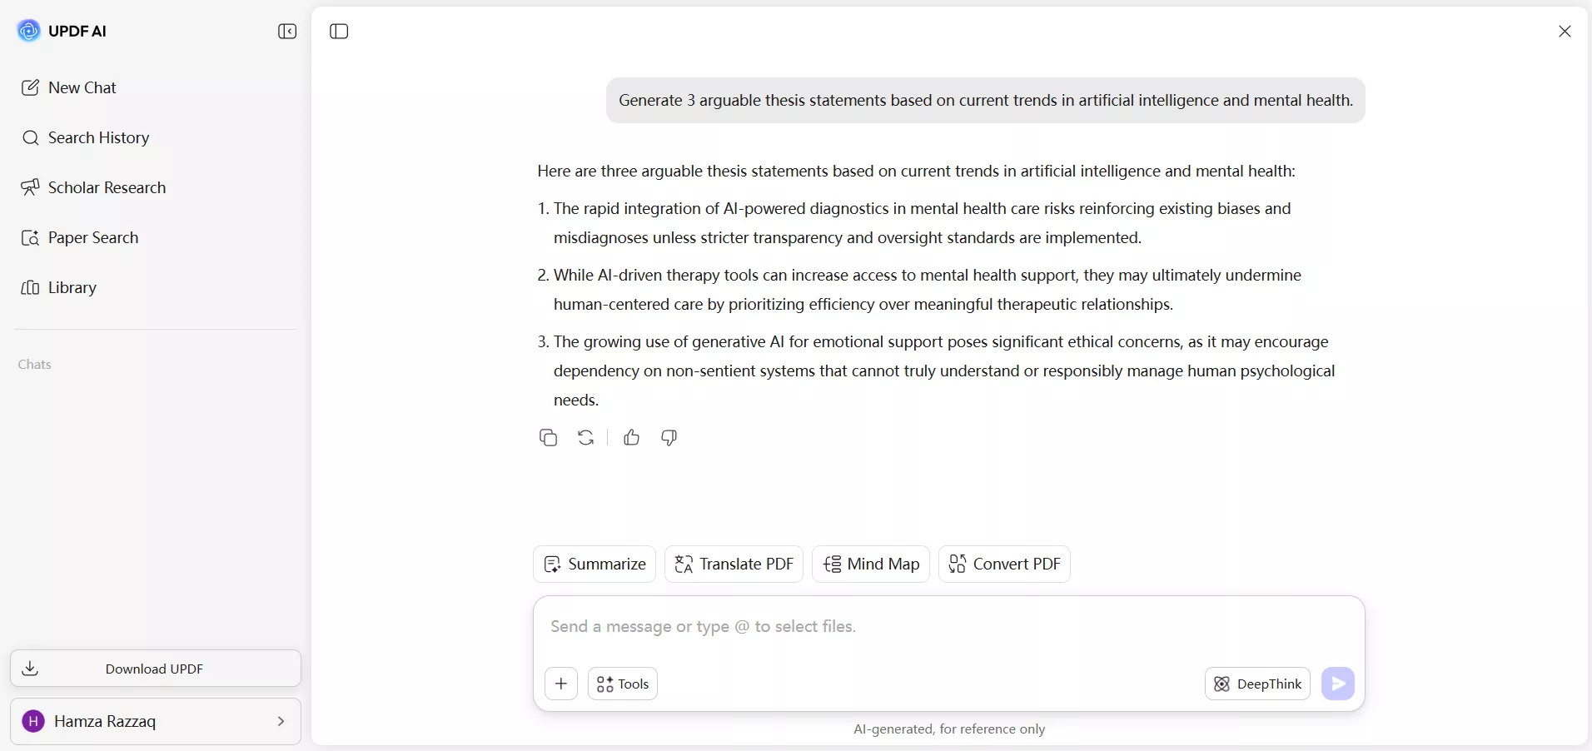
Task: Toggle the chat side panel icon
Action: pos(339,32)
